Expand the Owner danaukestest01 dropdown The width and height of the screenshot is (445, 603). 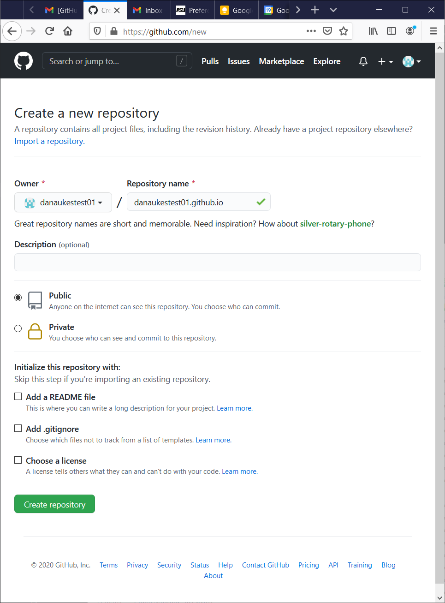[x=63, y=202]
